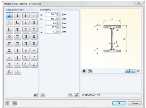Open the info button below the preview

tap(84, 71)
